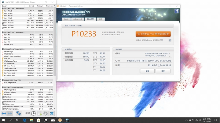
Task: Click the 儲存 save button
Action: pos(163,71)
